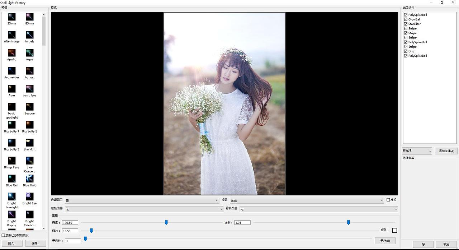This screenshot has height=250, width=459.
Task: Select the BlackLift preset
Action: point(29,142)
